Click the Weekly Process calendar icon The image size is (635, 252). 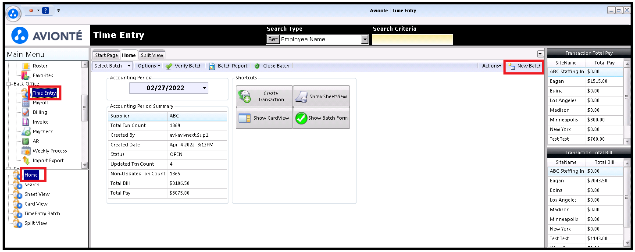pyautogui.click(x=25, y=151)
